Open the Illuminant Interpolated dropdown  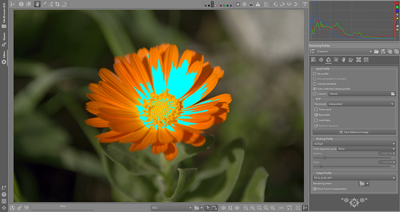click(x=361, y=104)
